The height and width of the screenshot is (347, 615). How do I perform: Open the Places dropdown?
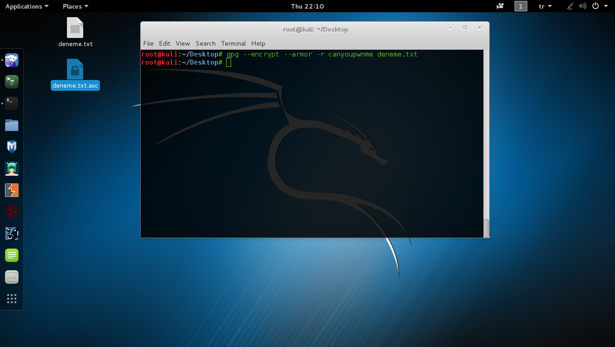(76, 6)
